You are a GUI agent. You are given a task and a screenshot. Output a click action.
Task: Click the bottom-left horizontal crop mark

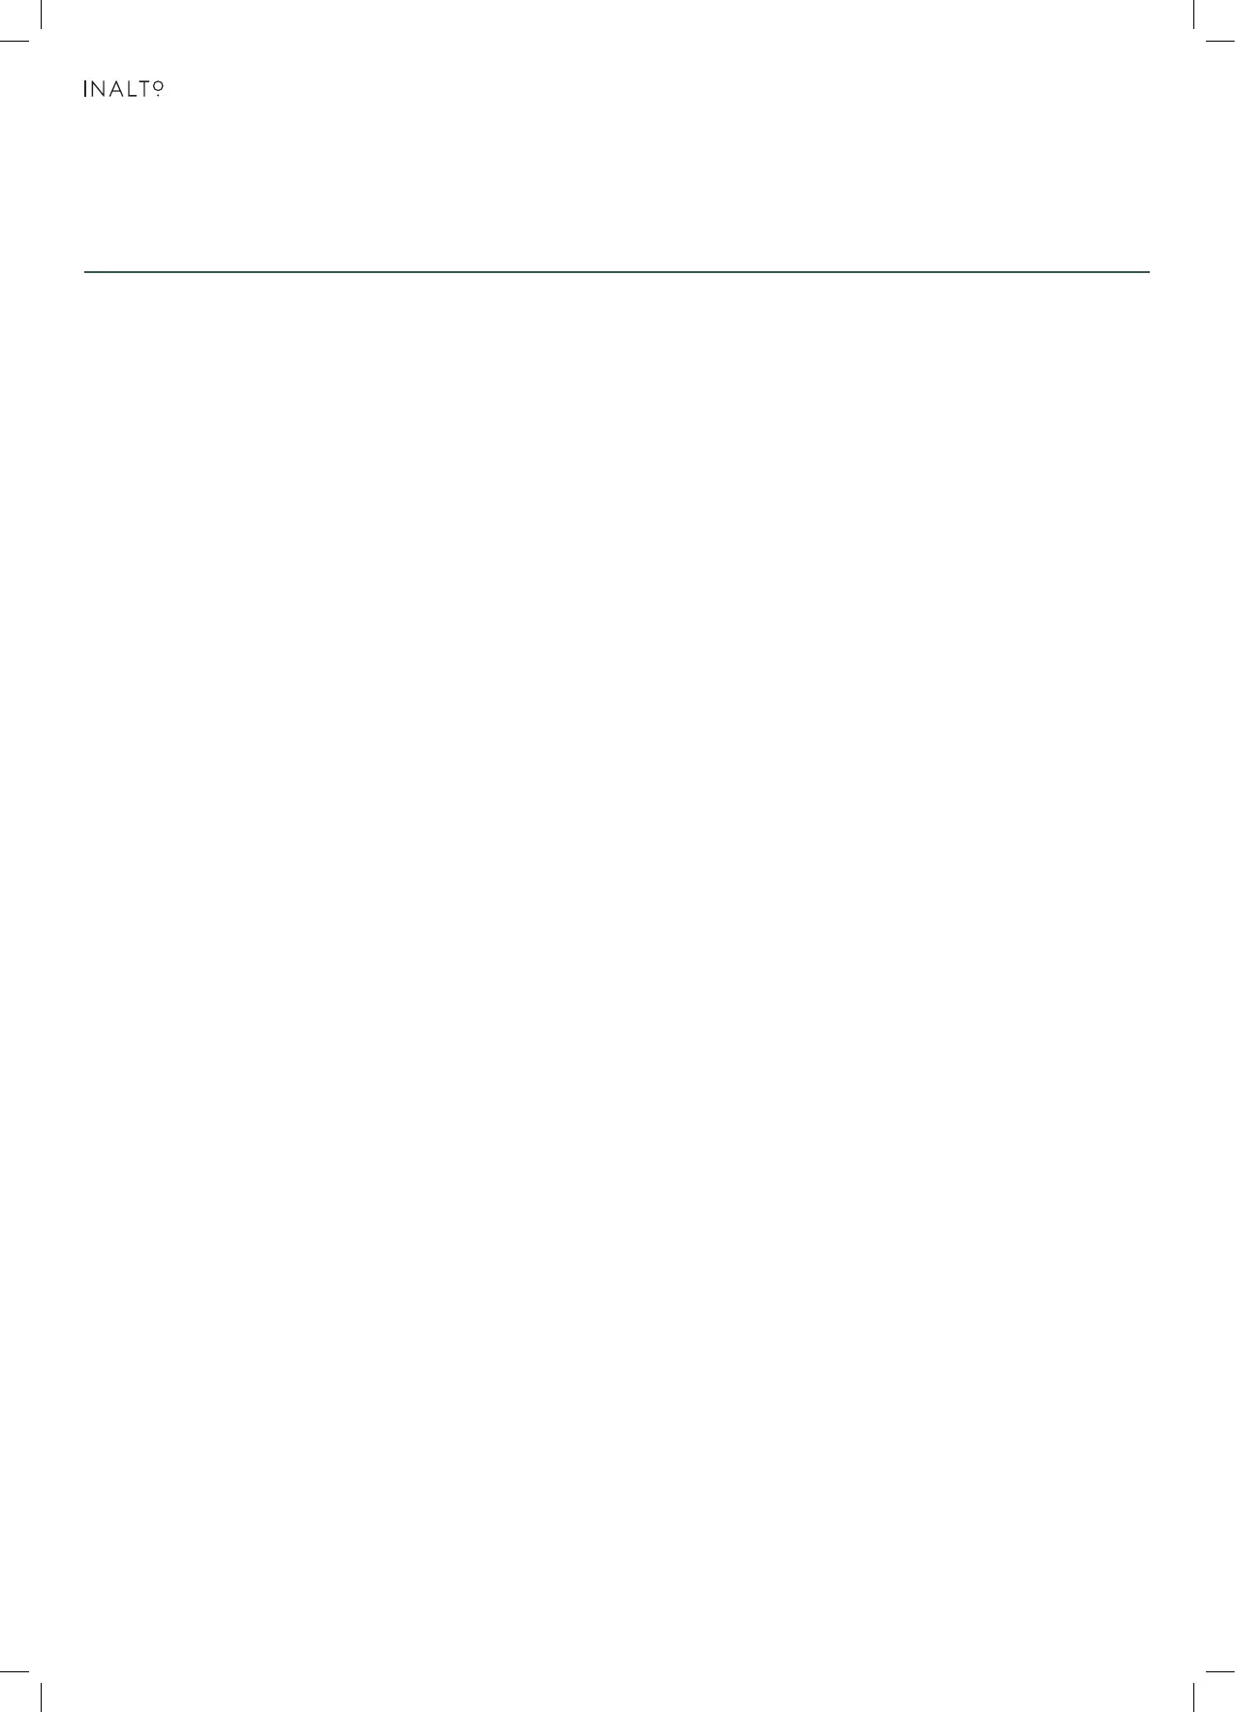tap(15, 1669)
